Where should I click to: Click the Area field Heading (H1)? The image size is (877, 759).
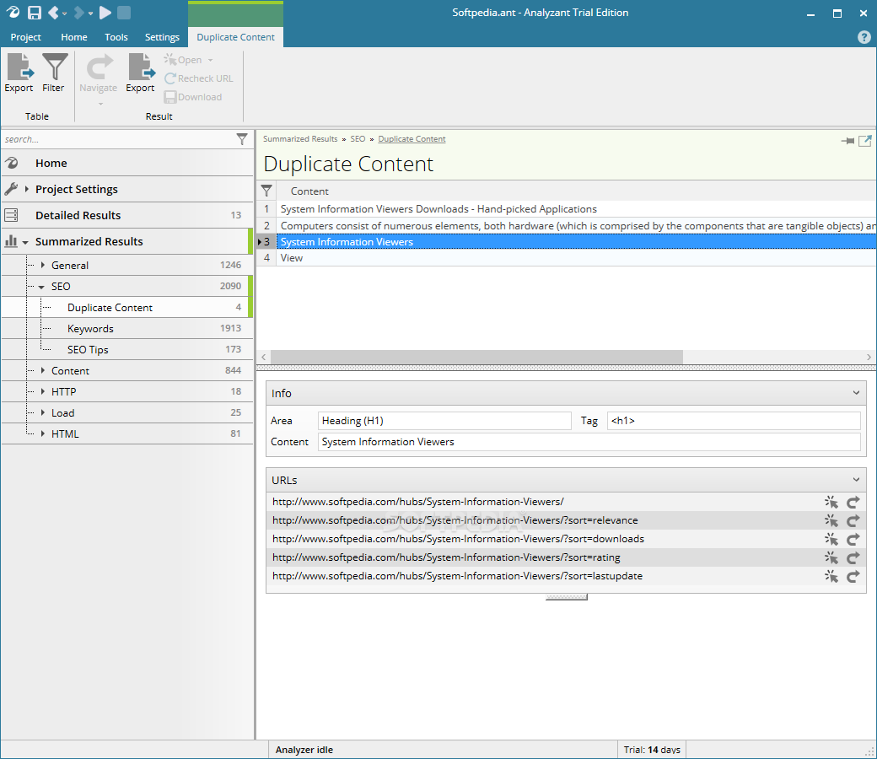point(444,421)
